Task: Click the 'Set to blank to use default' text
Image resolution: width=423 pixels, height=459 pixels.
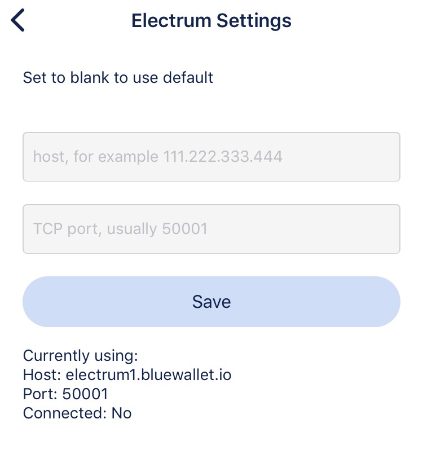Action: coord(118,77)
